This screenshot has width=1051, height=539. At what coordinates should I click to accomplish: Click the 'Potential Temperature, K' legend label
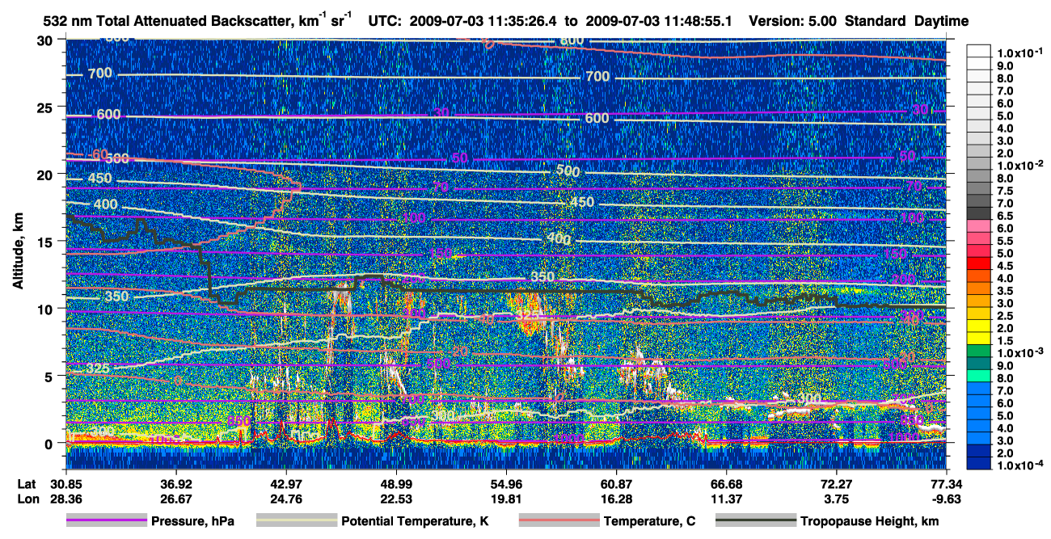(x=415, y=522)
